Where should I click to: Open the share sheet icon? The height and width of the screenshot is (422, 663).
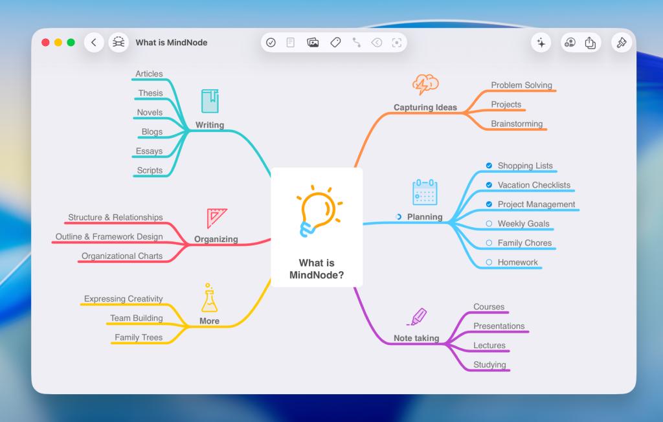coord(590,42)
